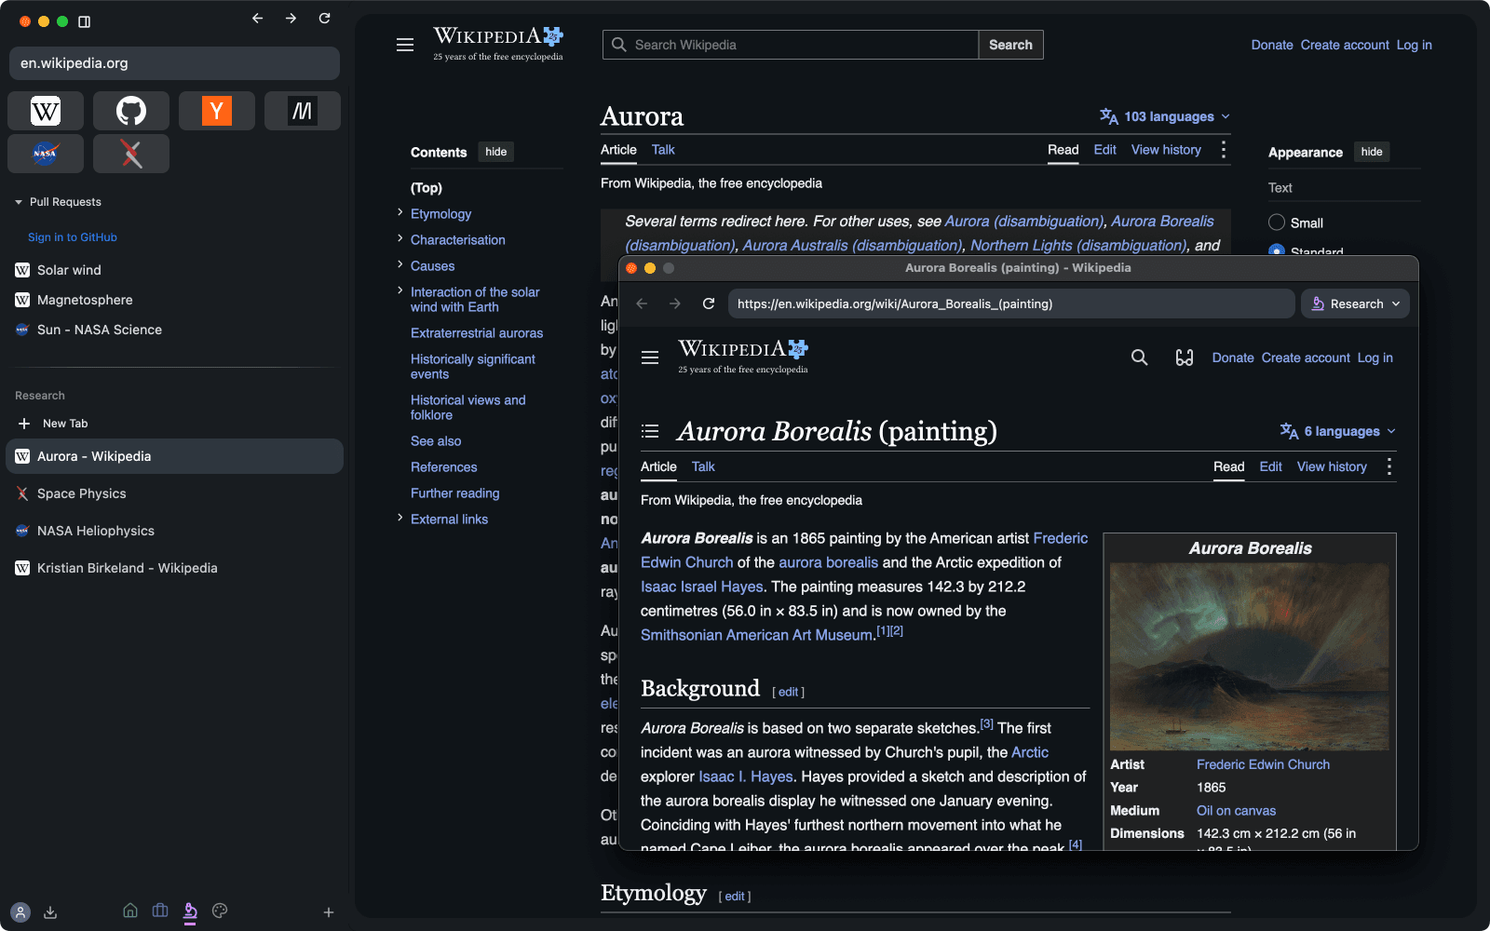1490x931 pixels.
Task: Reload the page from the sidebar toolbar
Action: pyautogui.click(x=324, y=19)
